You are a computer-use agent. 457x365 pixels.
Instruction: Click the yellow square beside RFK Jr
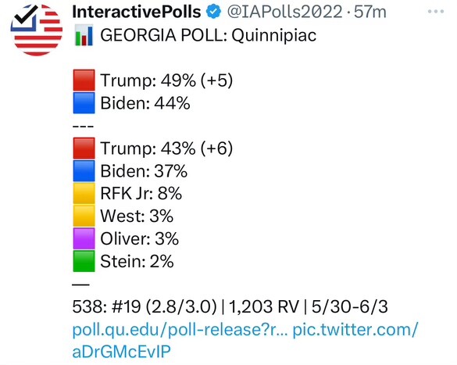84,193
